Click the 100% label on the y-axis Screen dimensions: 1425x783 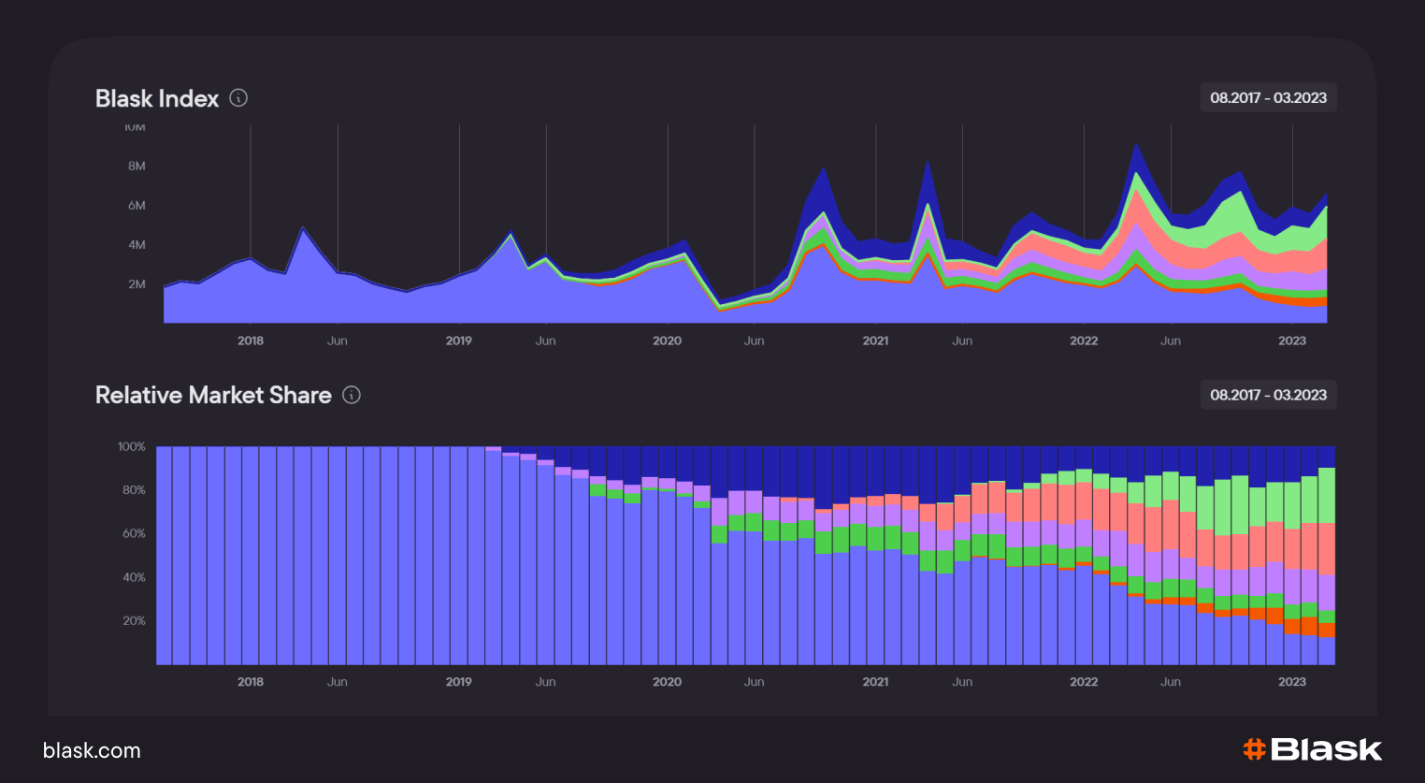(x=132, y=447)
